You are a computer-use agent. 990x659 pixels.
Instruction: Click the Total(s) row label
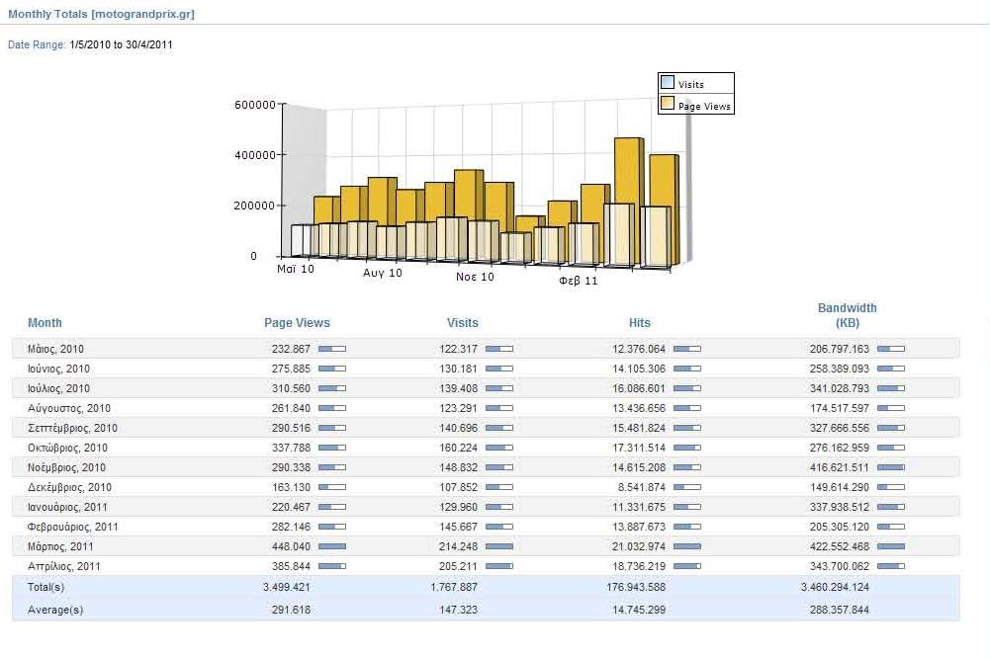pyautogui.click(x=45, y=587)
